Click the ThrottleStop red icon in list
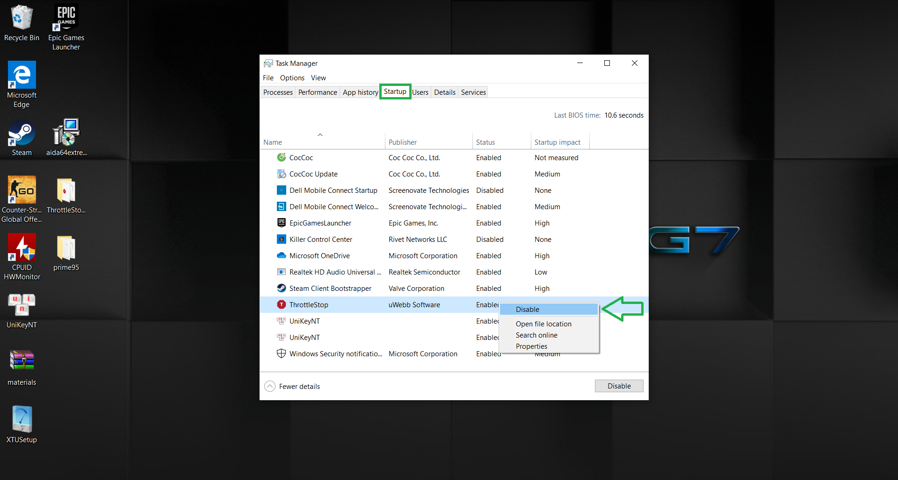 (282, 304)
